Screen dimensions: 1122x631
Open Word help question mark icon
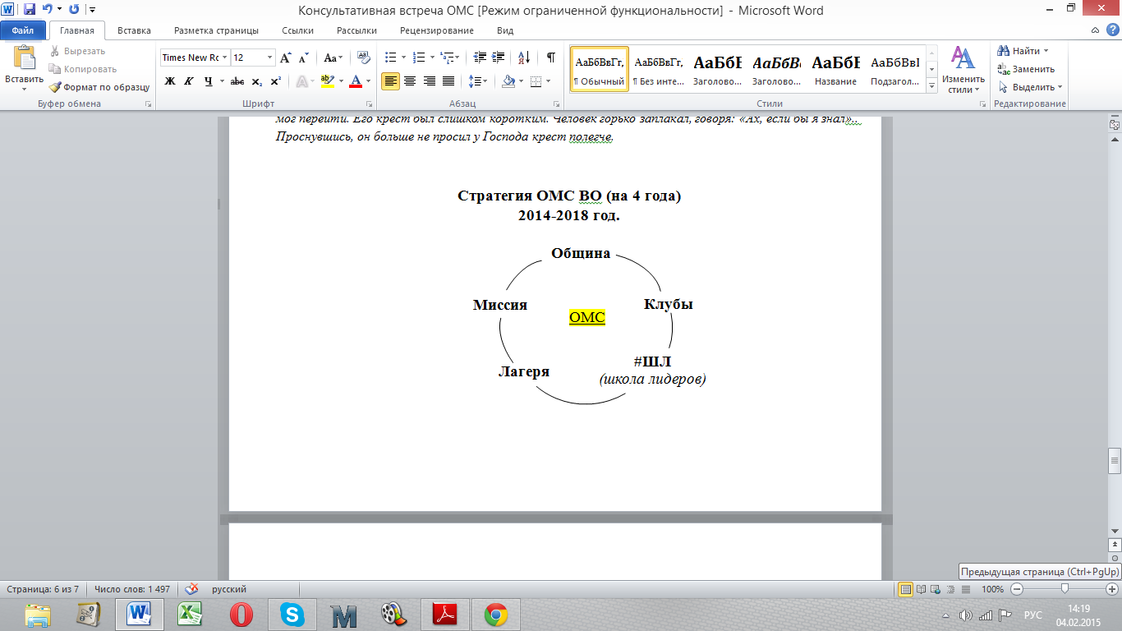click(x=1112, y=30)
